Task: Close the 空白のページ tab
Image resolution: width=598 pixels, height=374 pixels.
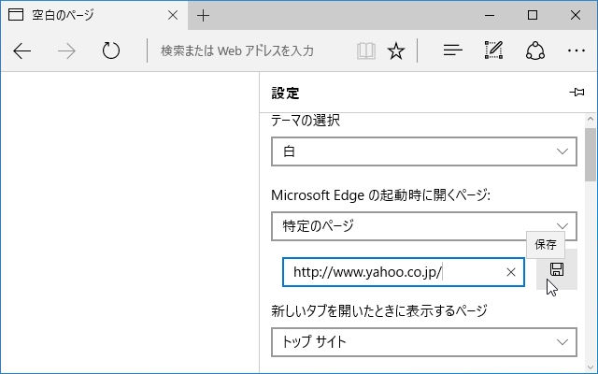Action: tap(173, 15)
